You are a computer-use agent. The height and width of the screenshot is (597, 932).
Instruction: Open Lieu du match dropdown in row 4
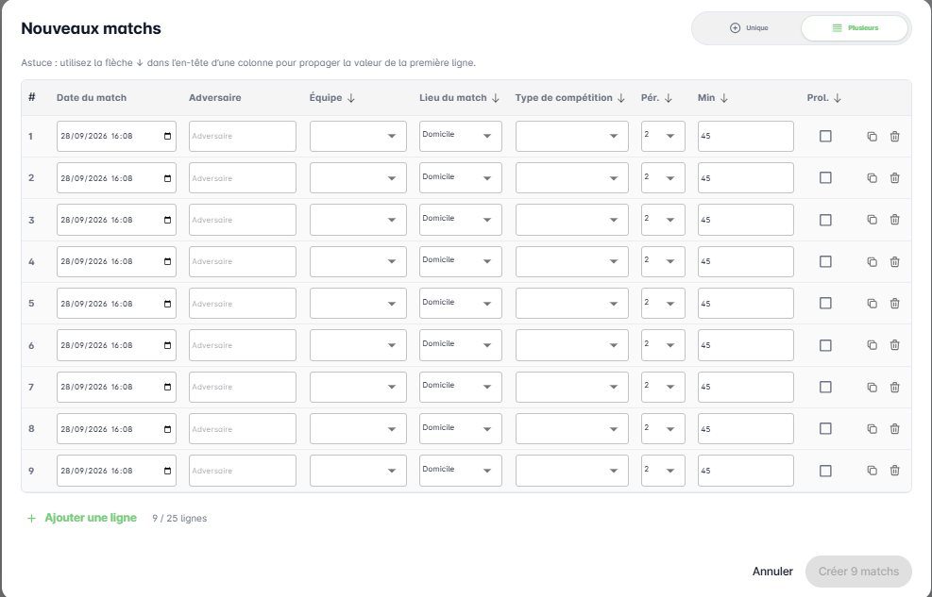461,261
